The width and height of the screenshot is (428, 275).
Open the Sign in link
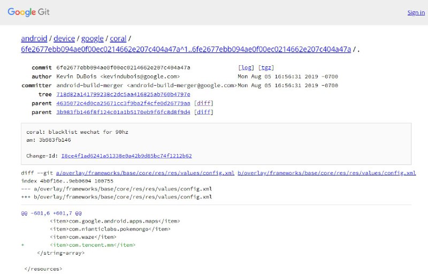point(416,12)
